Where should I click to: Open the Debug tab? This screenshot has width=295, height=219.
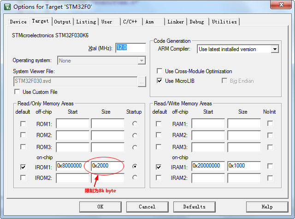(198, 22)
